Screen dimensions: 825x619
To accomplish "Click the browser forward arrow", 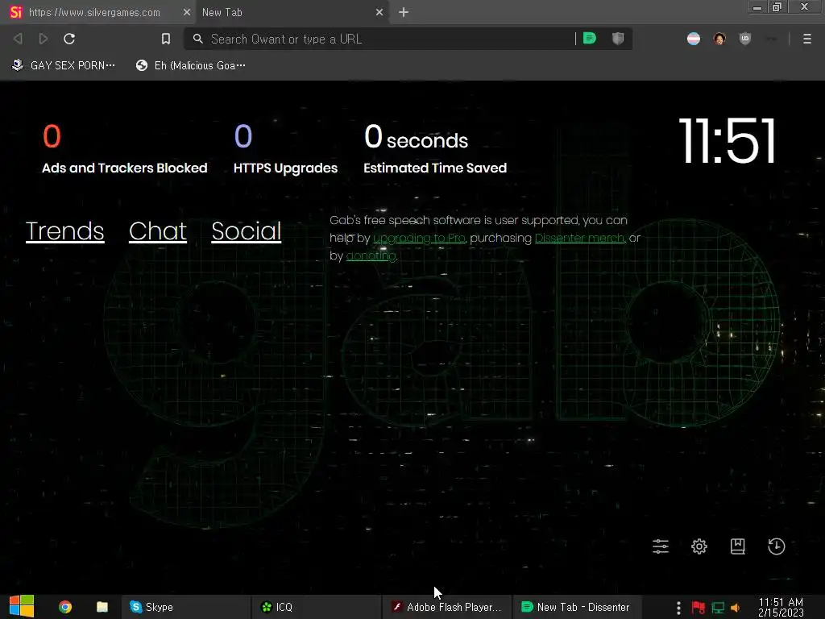I will click(44, 39).
